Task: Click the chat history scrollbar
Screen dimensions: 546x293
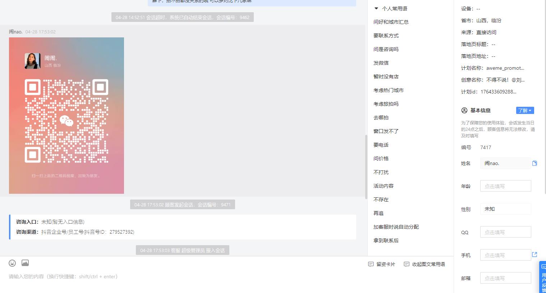Action: [366, 167]
